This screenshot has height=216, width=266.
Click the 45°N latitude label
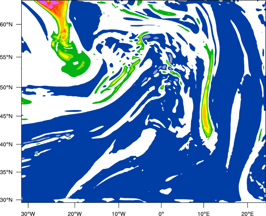[6, 116]
